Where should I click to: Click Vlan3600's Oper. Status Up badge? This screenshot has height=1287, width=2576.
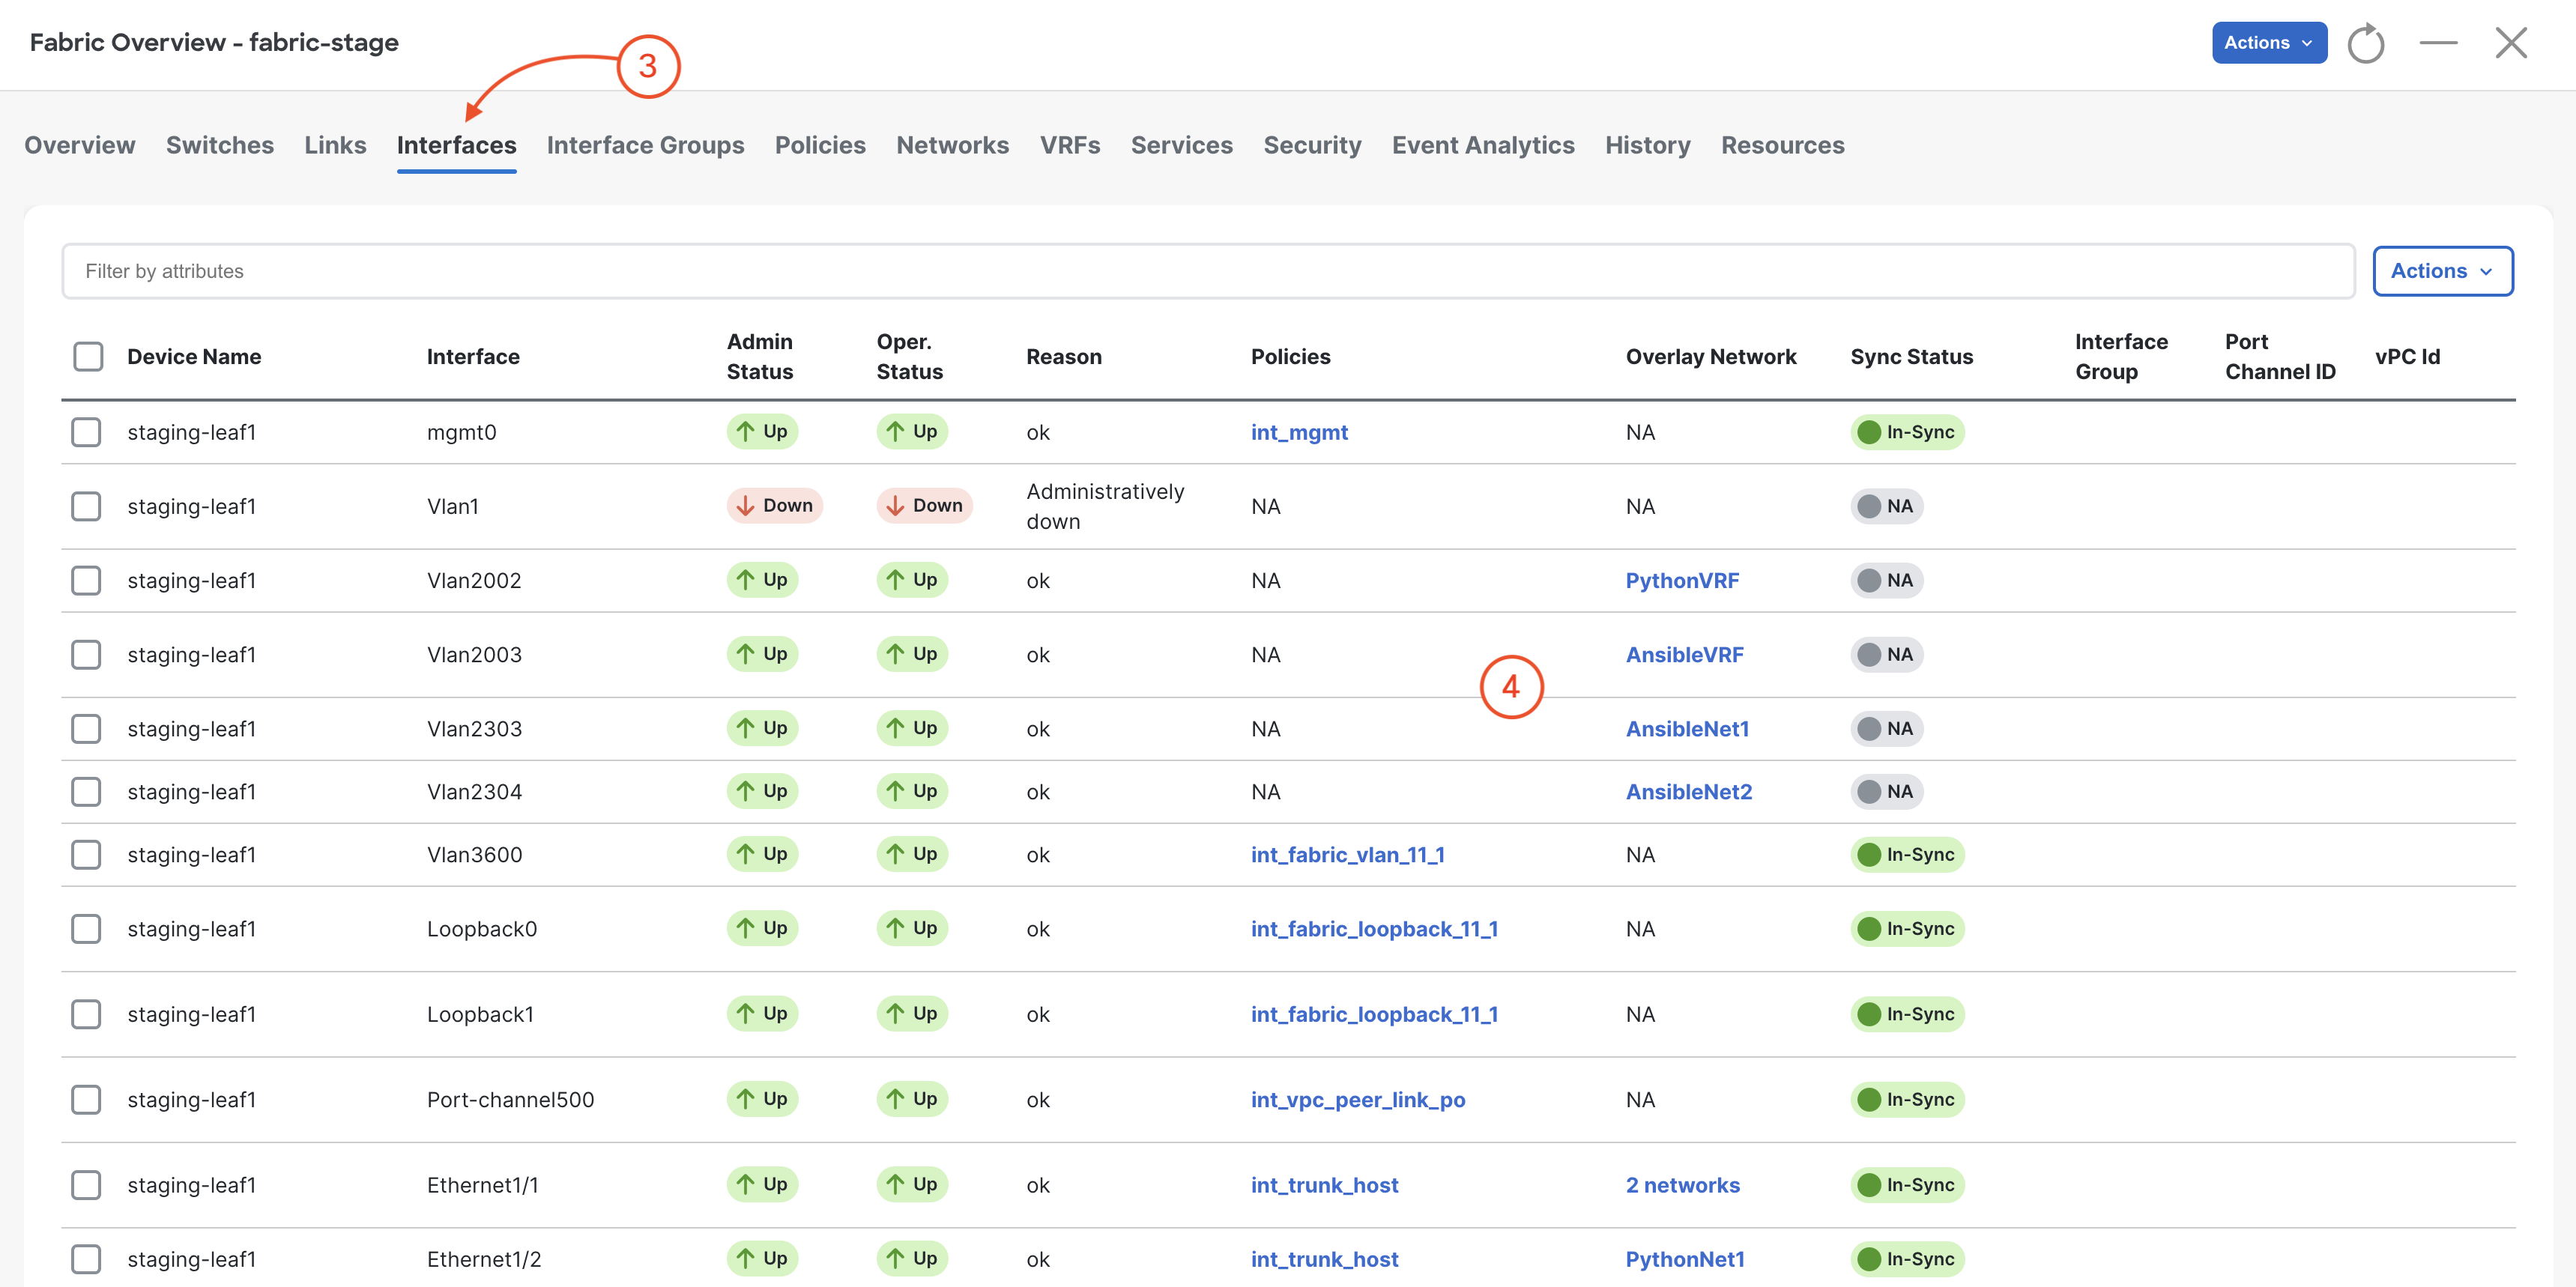[x=912, y=855]
